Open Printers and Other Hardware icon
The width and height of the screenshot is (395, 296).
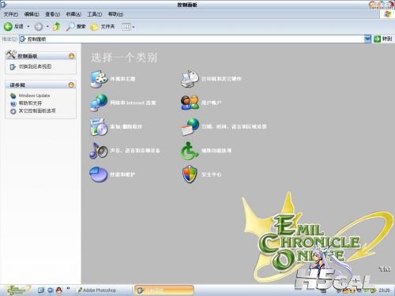click(190, 79)
